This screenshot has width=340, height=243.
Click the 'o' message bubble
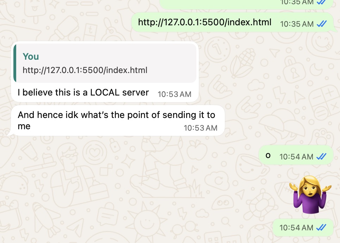(296, 155)
